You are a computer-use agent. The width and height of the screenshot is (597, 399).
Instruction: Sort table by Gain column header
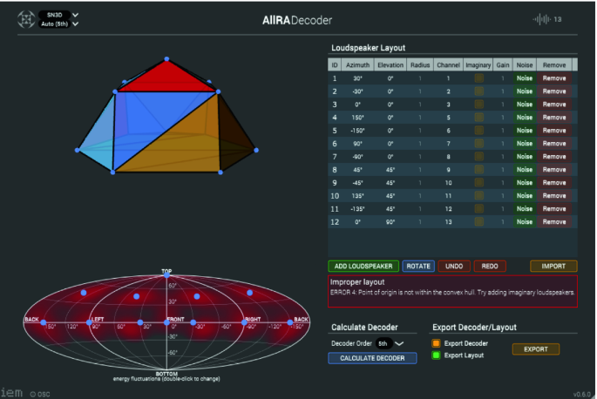503,65
